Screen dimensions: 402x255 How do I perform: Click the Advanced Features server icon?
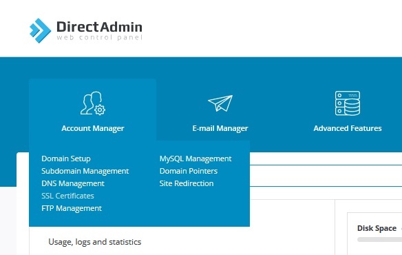(x=348, y=103)
